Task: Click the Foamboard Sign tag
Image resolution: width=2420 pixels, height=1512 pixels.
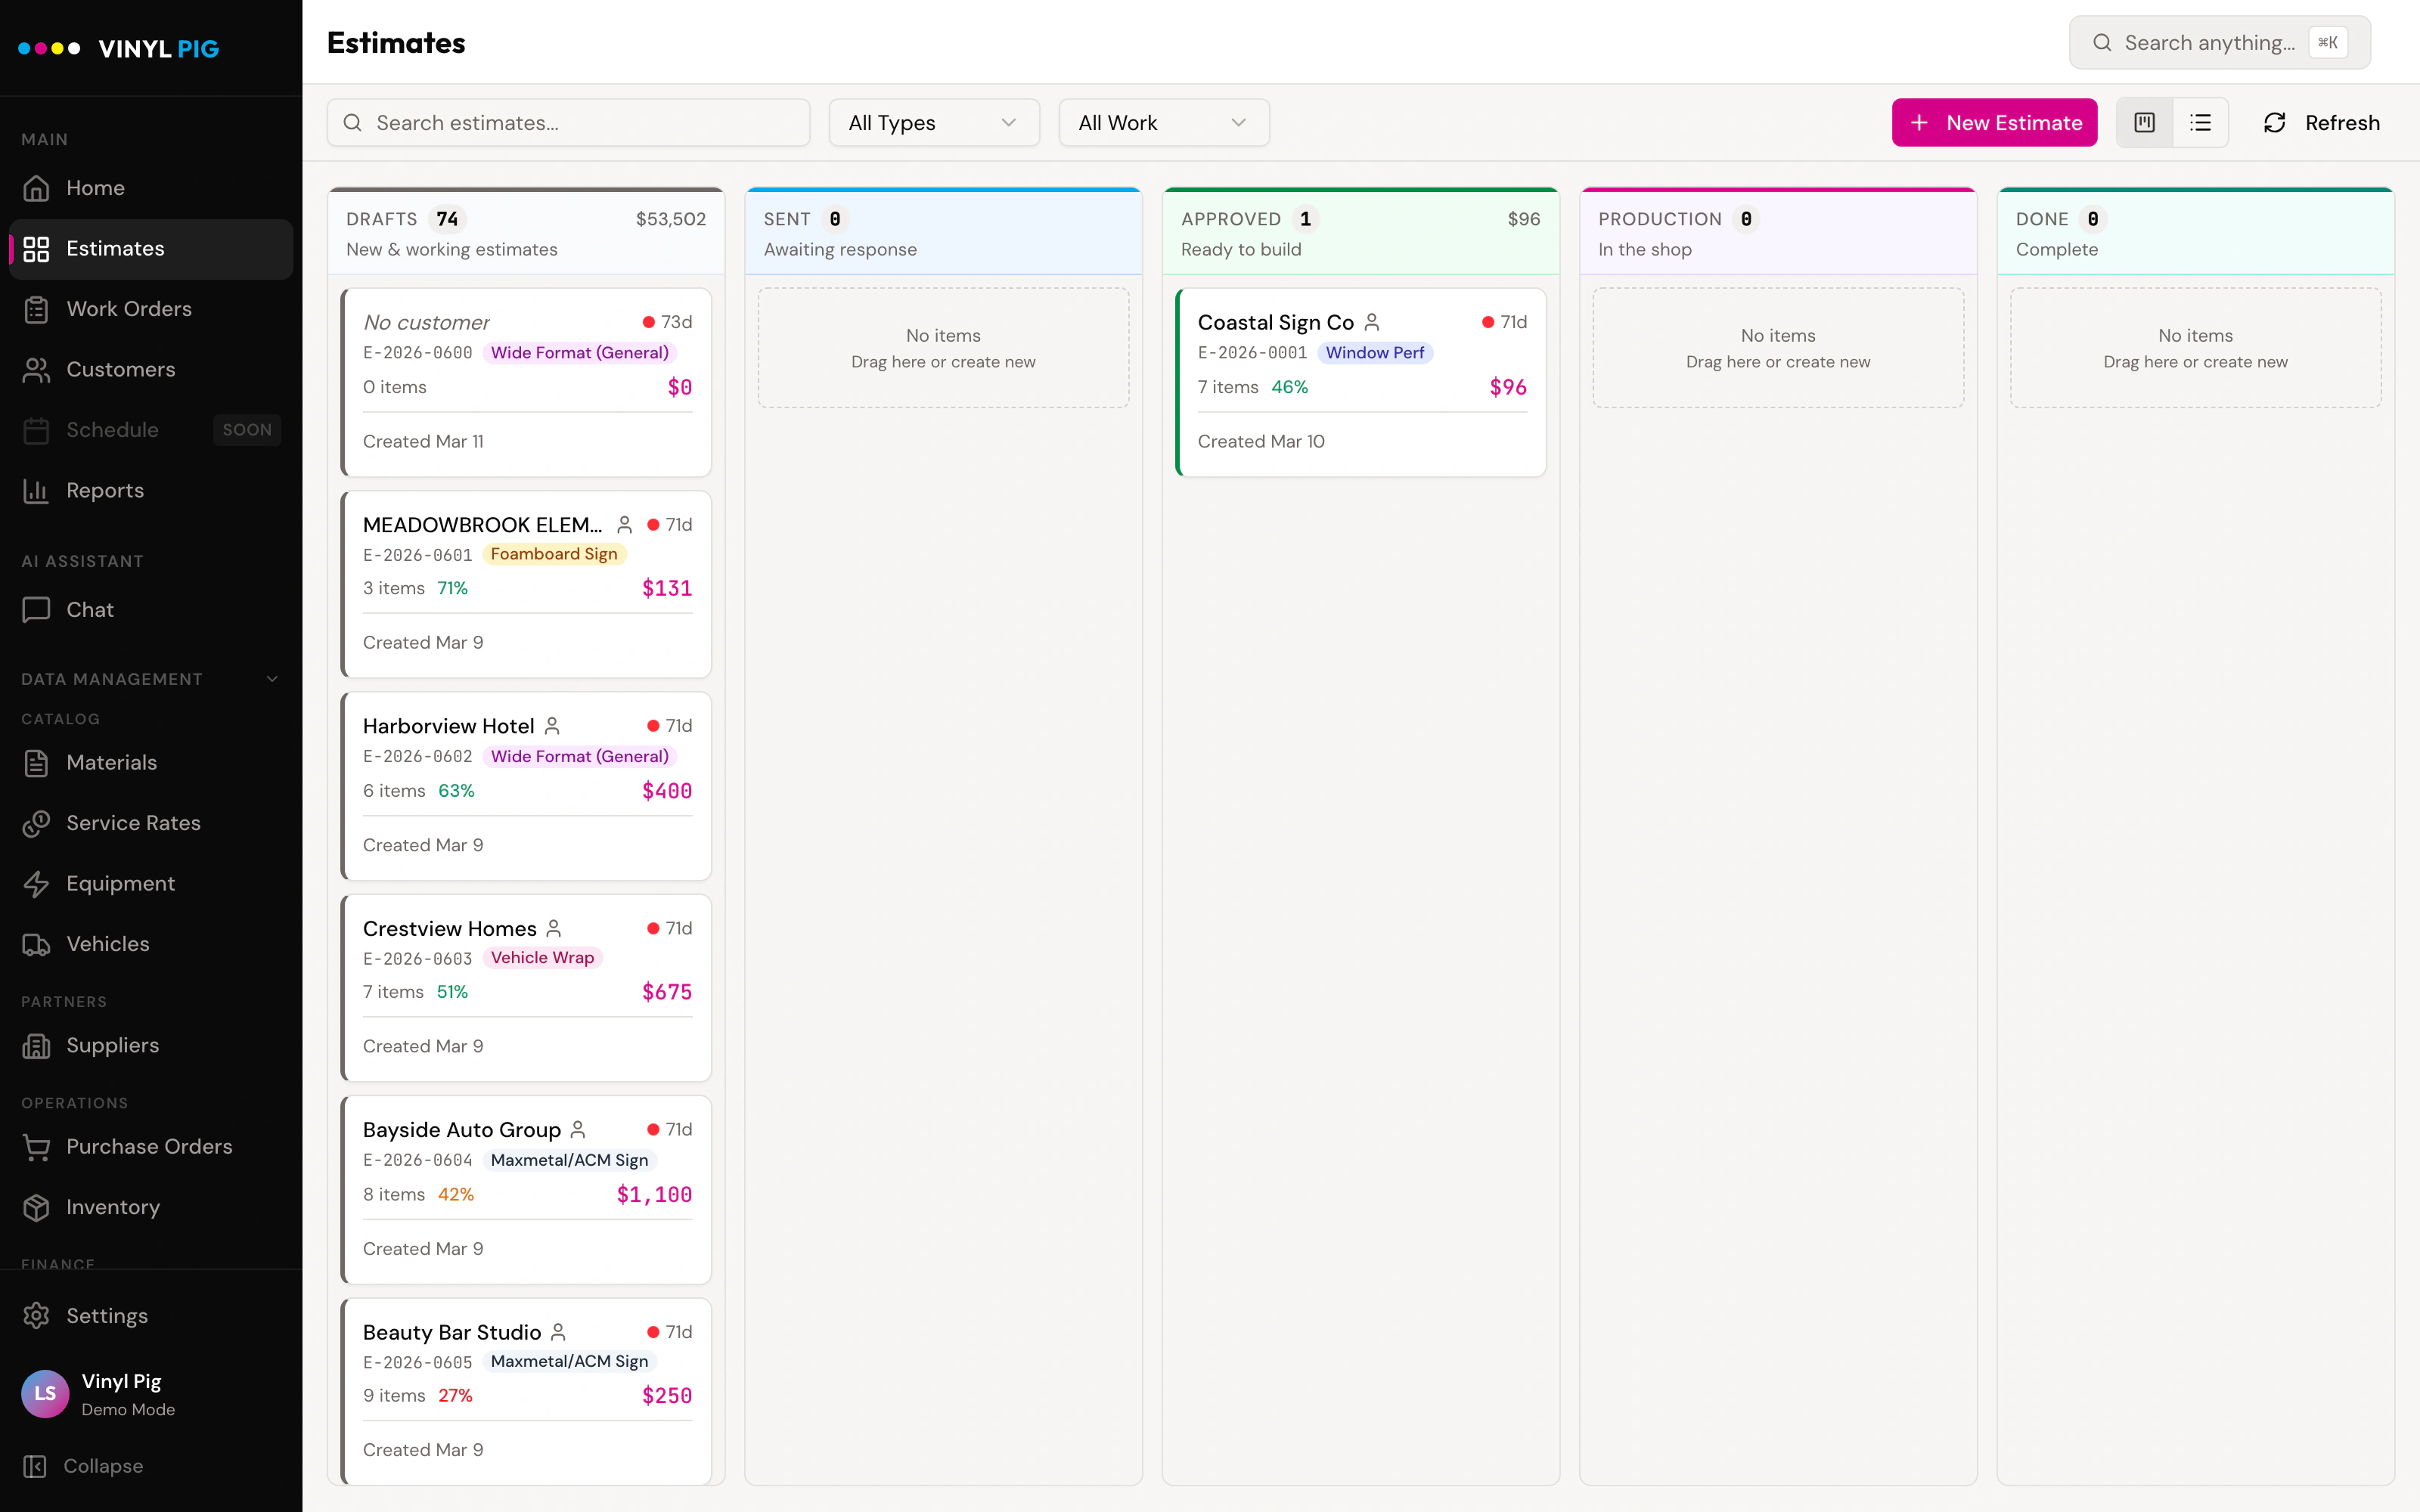Action: point(554,554)
